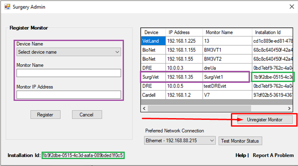Viewport: 298px width, 166px height.
Task: Select the VetLand device cell
Action: coord(153,41)
